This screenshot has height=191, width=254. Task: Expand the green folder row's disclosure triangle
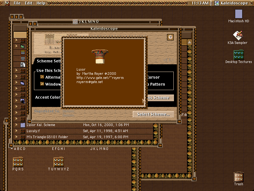(x=16, y=46)
